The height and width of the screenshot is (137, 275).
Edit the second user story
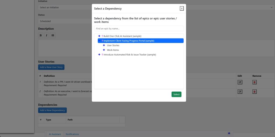(240, 92)
